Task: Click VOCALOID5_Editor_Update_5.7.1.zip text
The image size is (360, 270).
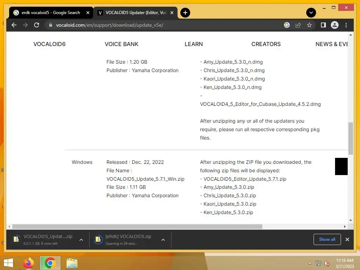Action: pos(245,179)
